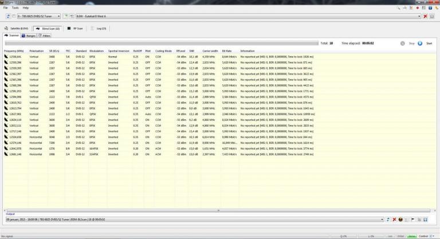
Task: Click the grey Stop scan button
Action: point(403,43)
